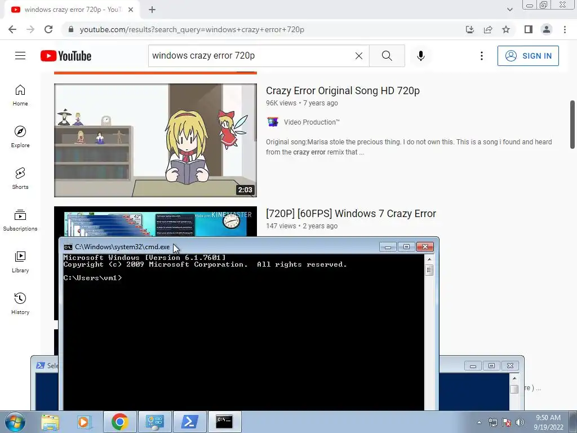
Task: Click the magnifier search button
Action: pos(387,56)
